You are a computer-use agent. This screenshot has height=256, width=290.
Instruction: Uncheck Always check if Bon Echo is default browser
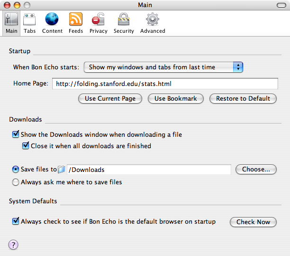click(16, 221)
